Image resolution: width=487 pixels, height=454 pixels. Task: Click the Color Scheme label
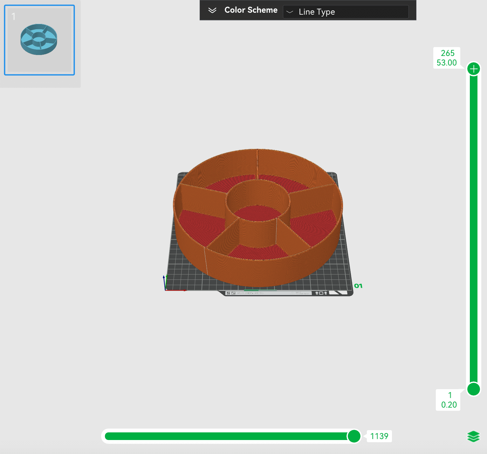251,10
